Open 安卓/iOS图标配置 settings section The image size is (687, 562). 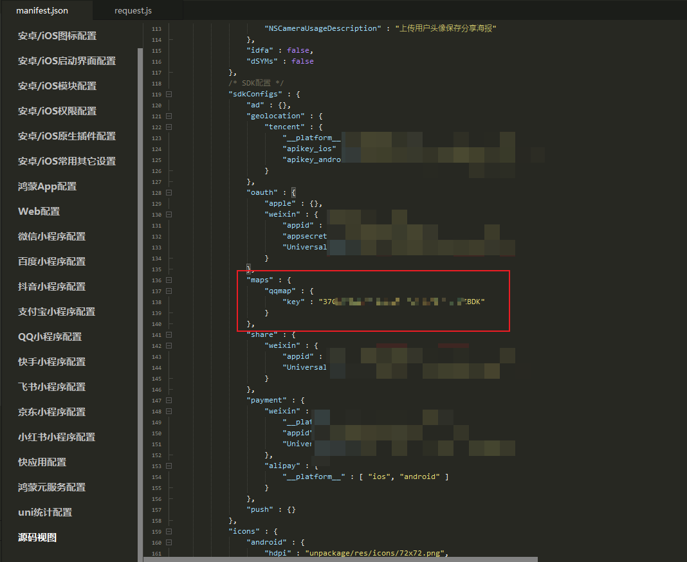[57, 36]
